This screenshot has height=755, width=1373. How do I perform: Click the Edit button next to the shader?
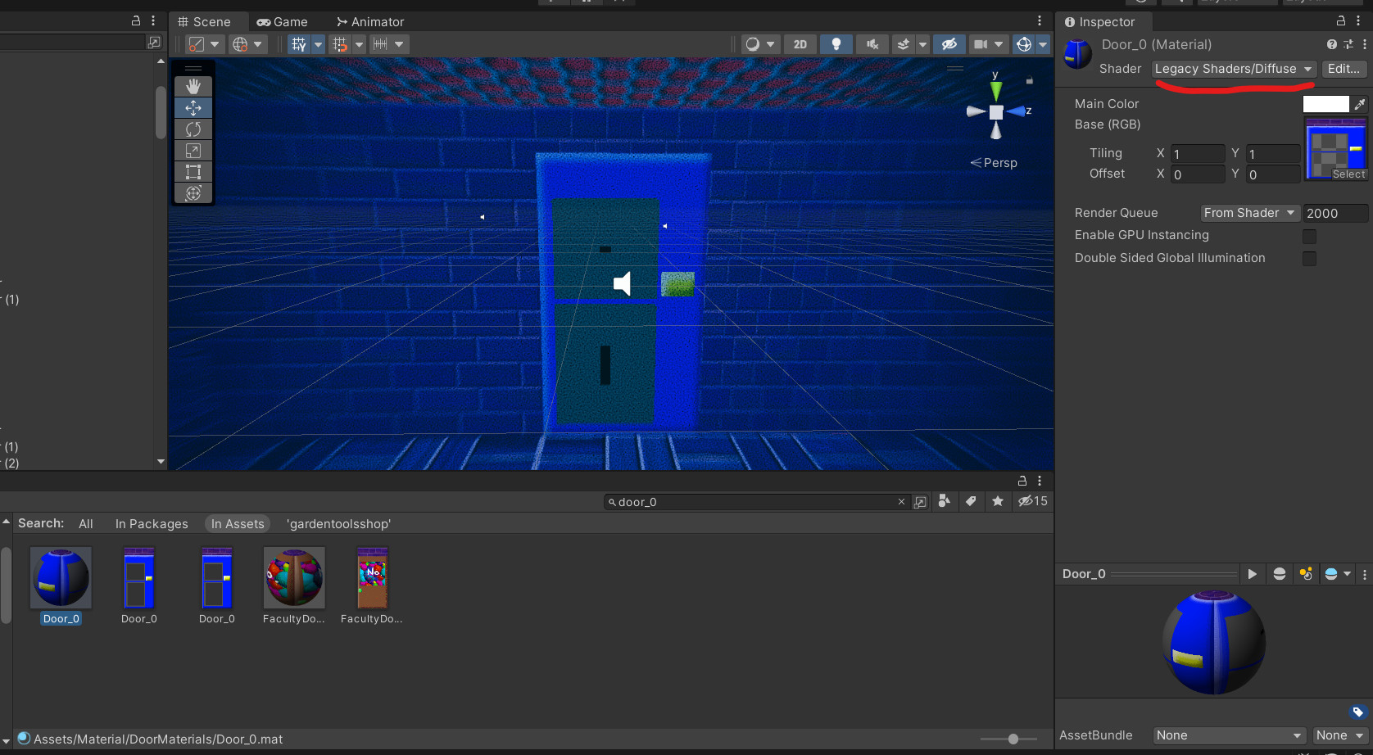pos(1343,69)
